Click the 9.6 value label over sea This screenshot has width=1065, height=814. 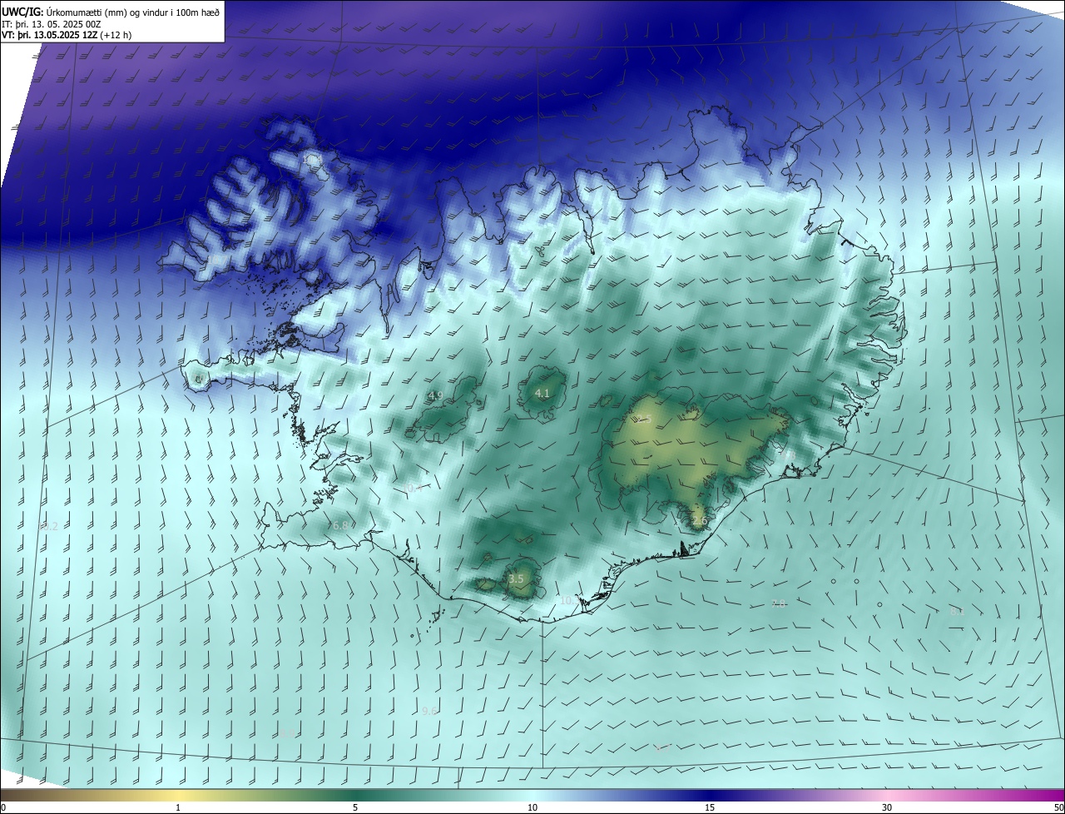point(429,711)
